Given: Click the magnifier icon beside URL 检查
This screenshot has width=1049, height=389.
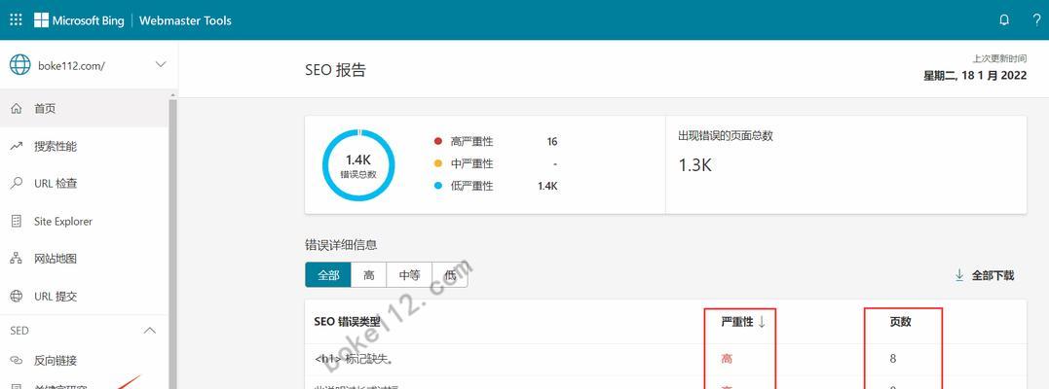Looking at the screenshot, I should point(17,183).
